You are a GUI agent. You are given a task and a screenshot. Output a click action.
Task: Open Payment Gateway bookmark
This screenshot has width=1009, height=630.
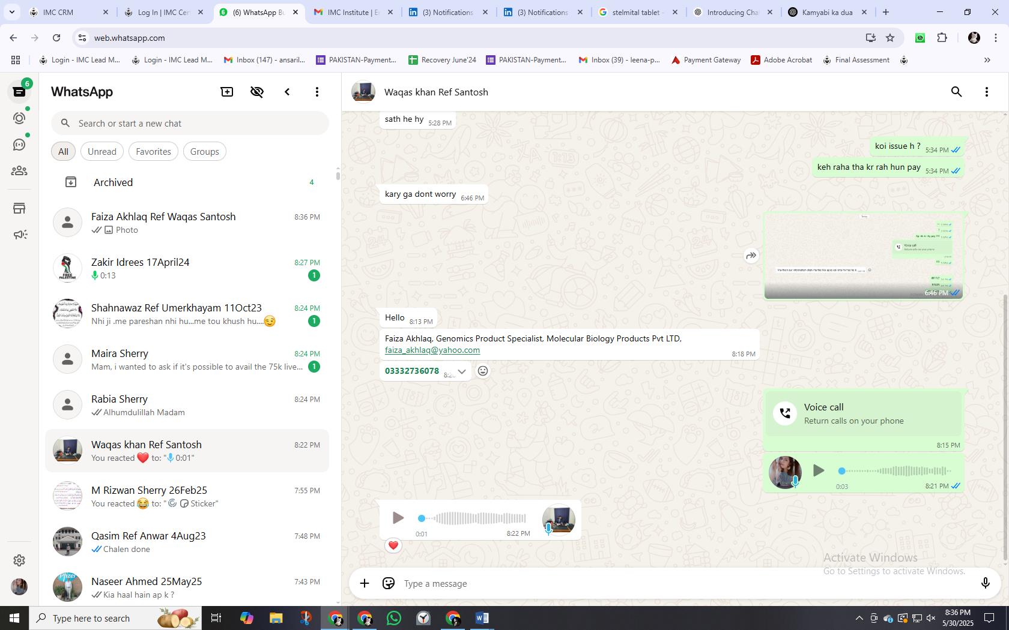(x=706, y=60)
